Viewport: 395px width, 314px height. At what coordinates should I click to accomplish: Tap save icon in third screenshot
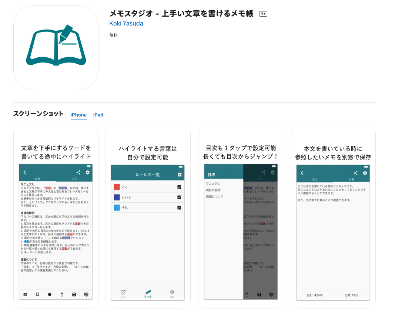pyautogui.click(x=259, y=294)
